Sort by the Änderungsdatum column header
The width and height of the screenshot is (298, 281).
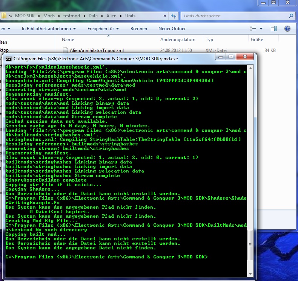tap(178, 40)
